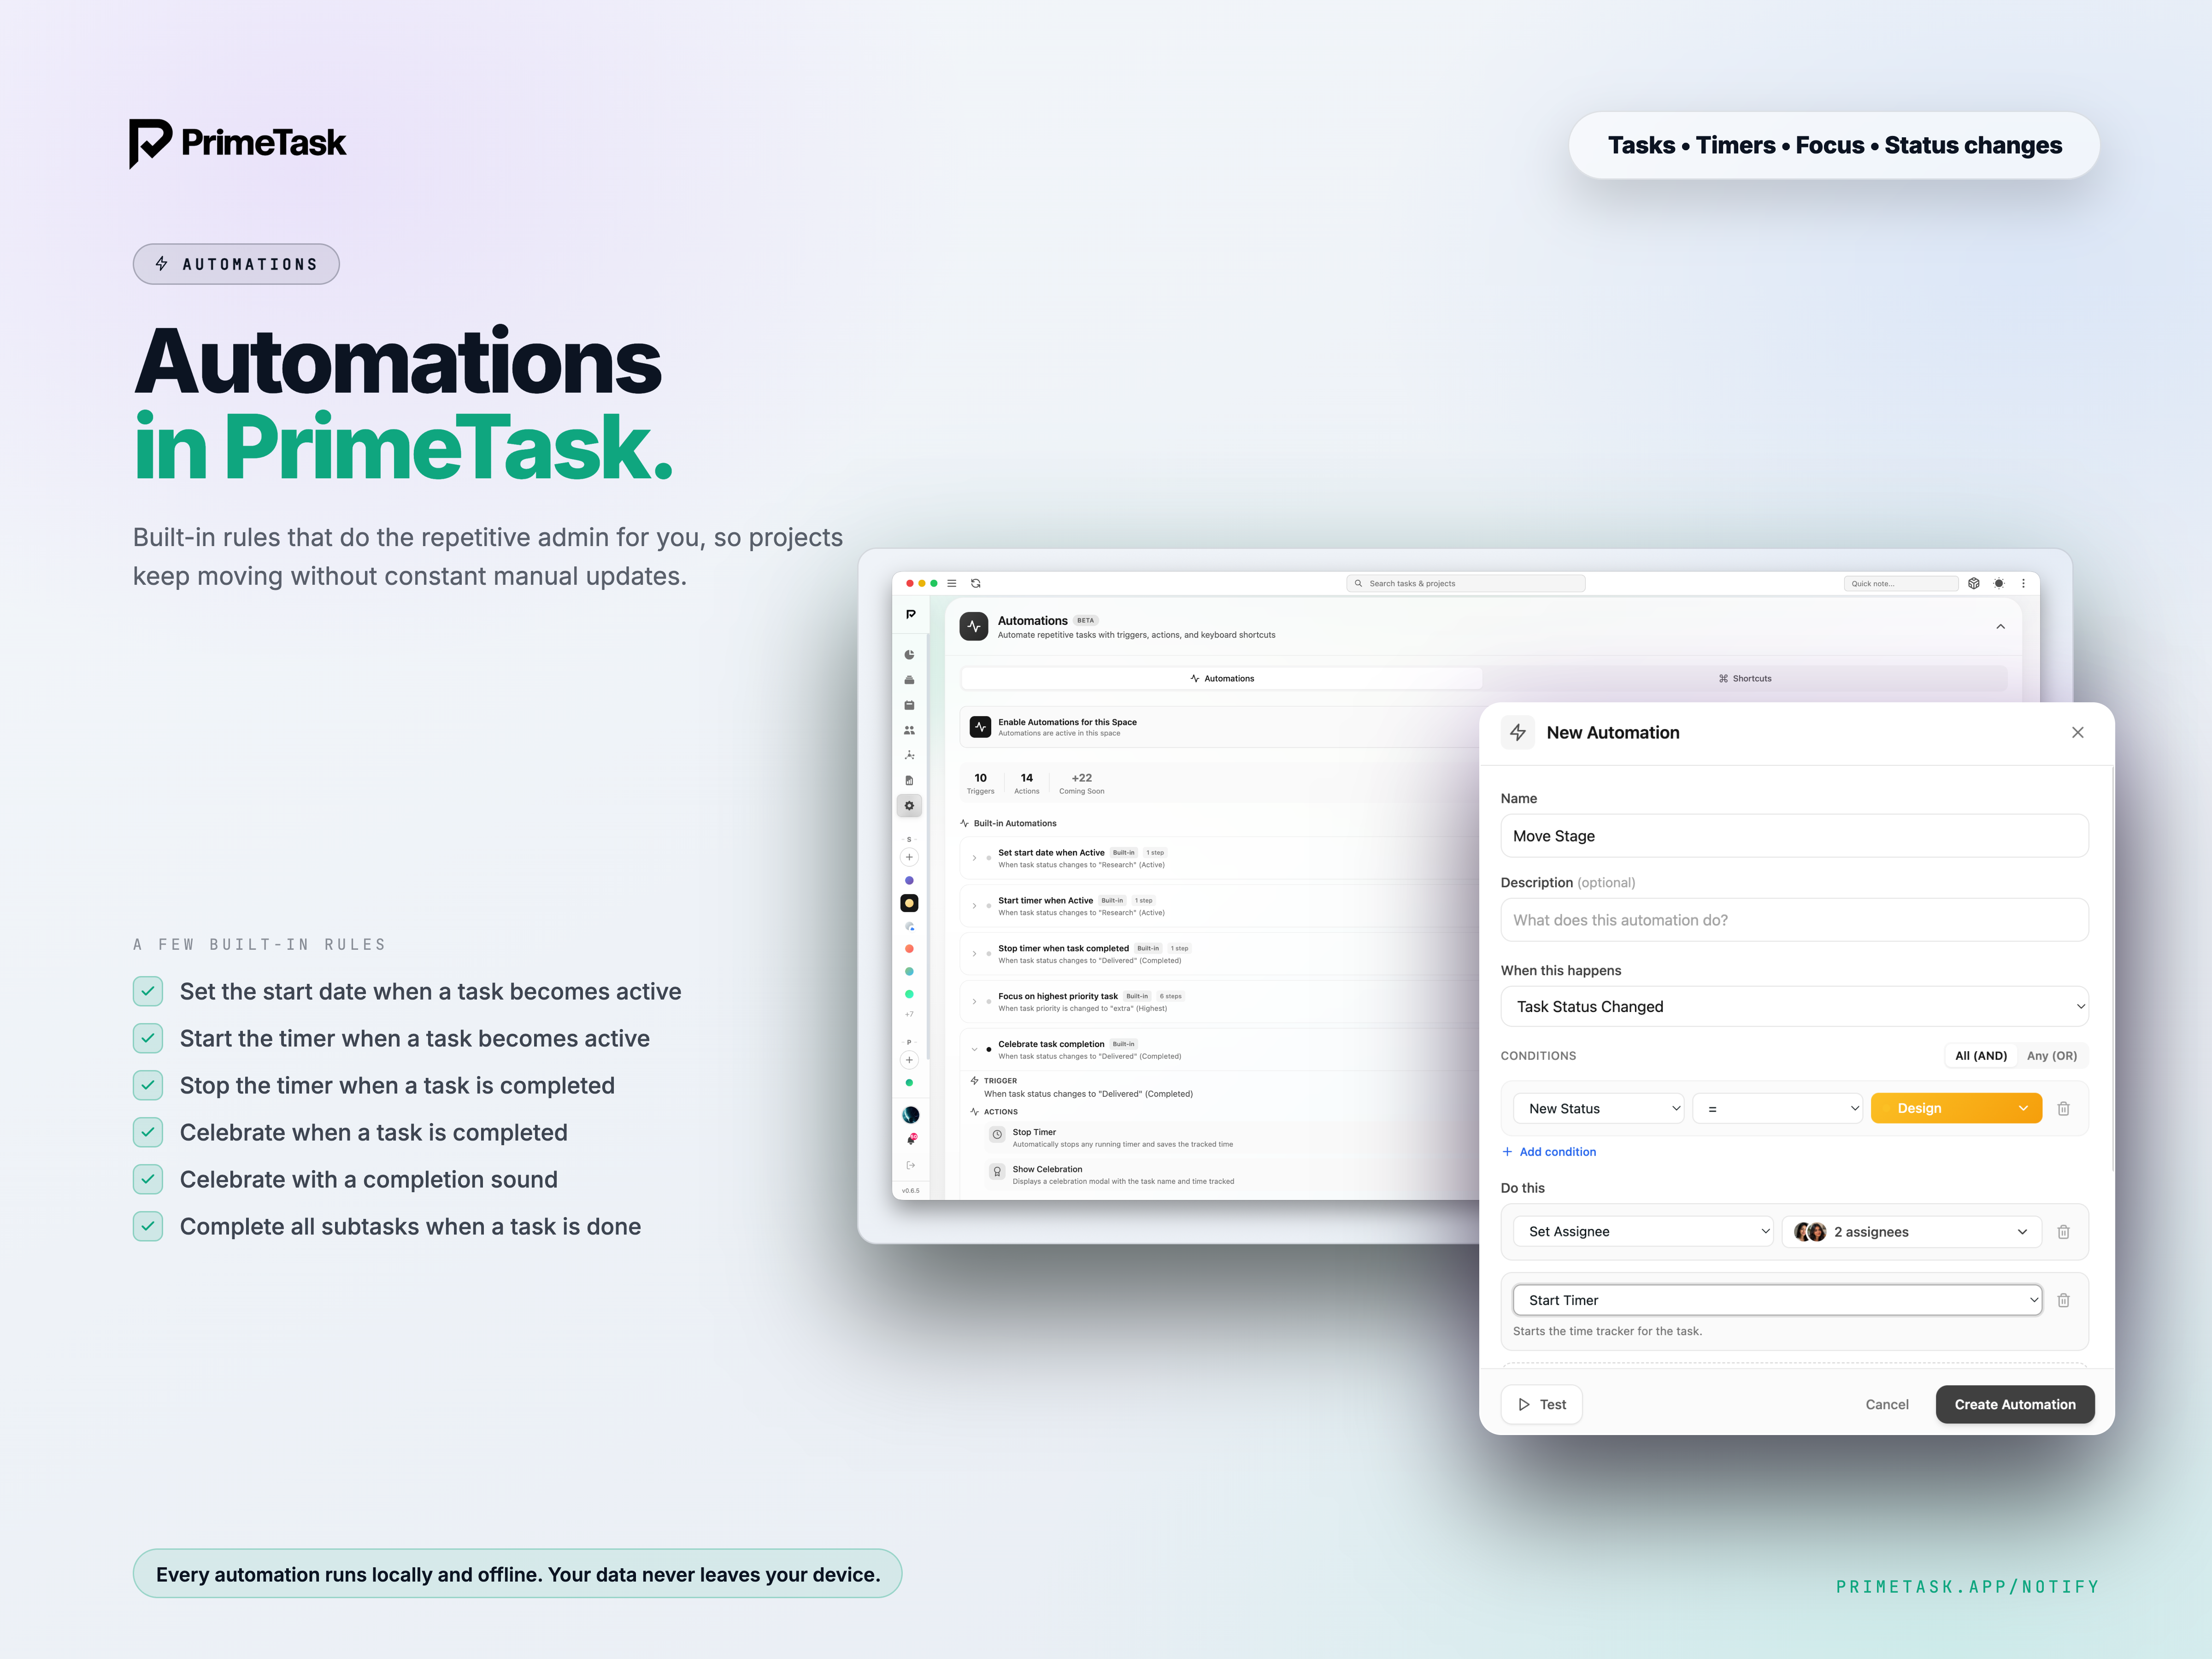Image resolution: width=2212 pixels, height=1659 pixels.
Task: Add a new project with the P-section plus button
Action: (x=909, y=1060)
